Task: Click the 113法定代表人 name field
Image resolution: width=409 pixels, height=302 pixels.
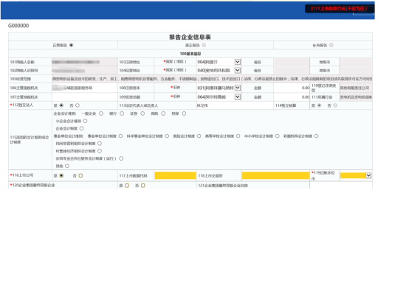Action: [x=235, y=105]
